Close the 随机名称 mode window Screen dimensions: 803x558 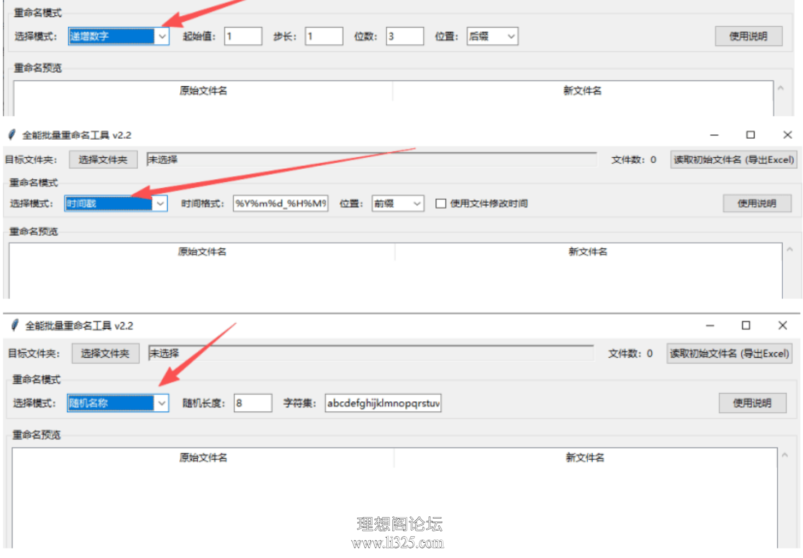click(782, 325)
